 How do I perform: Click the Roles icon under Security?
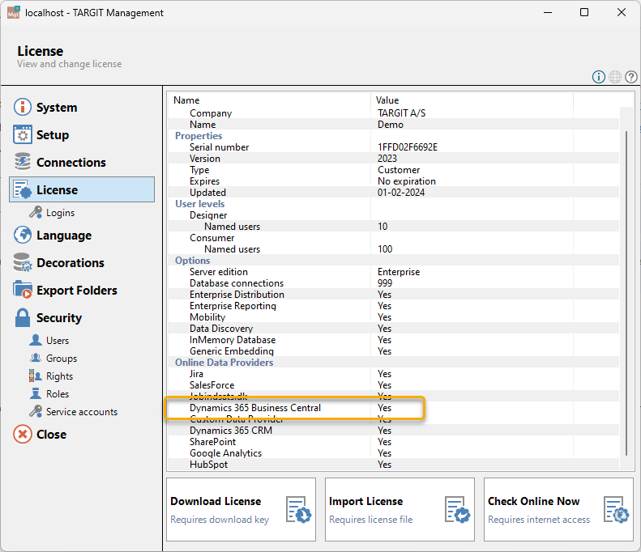coord(36,393)
